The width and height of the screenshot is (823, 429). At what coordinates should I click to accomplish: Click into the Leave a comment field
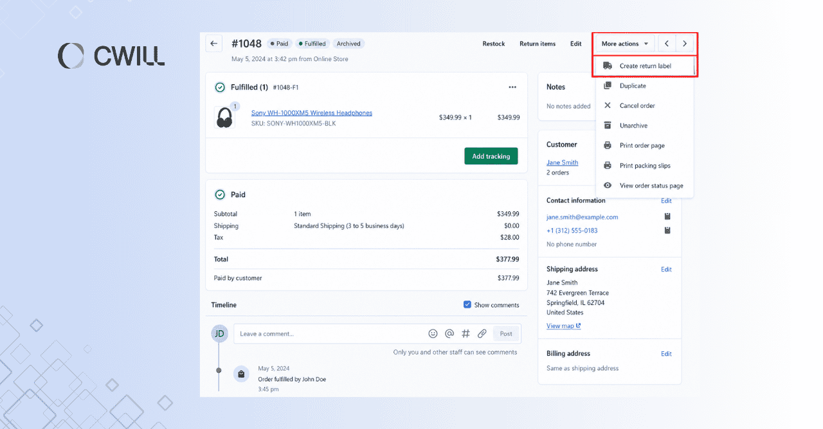(x=328, y=334)
